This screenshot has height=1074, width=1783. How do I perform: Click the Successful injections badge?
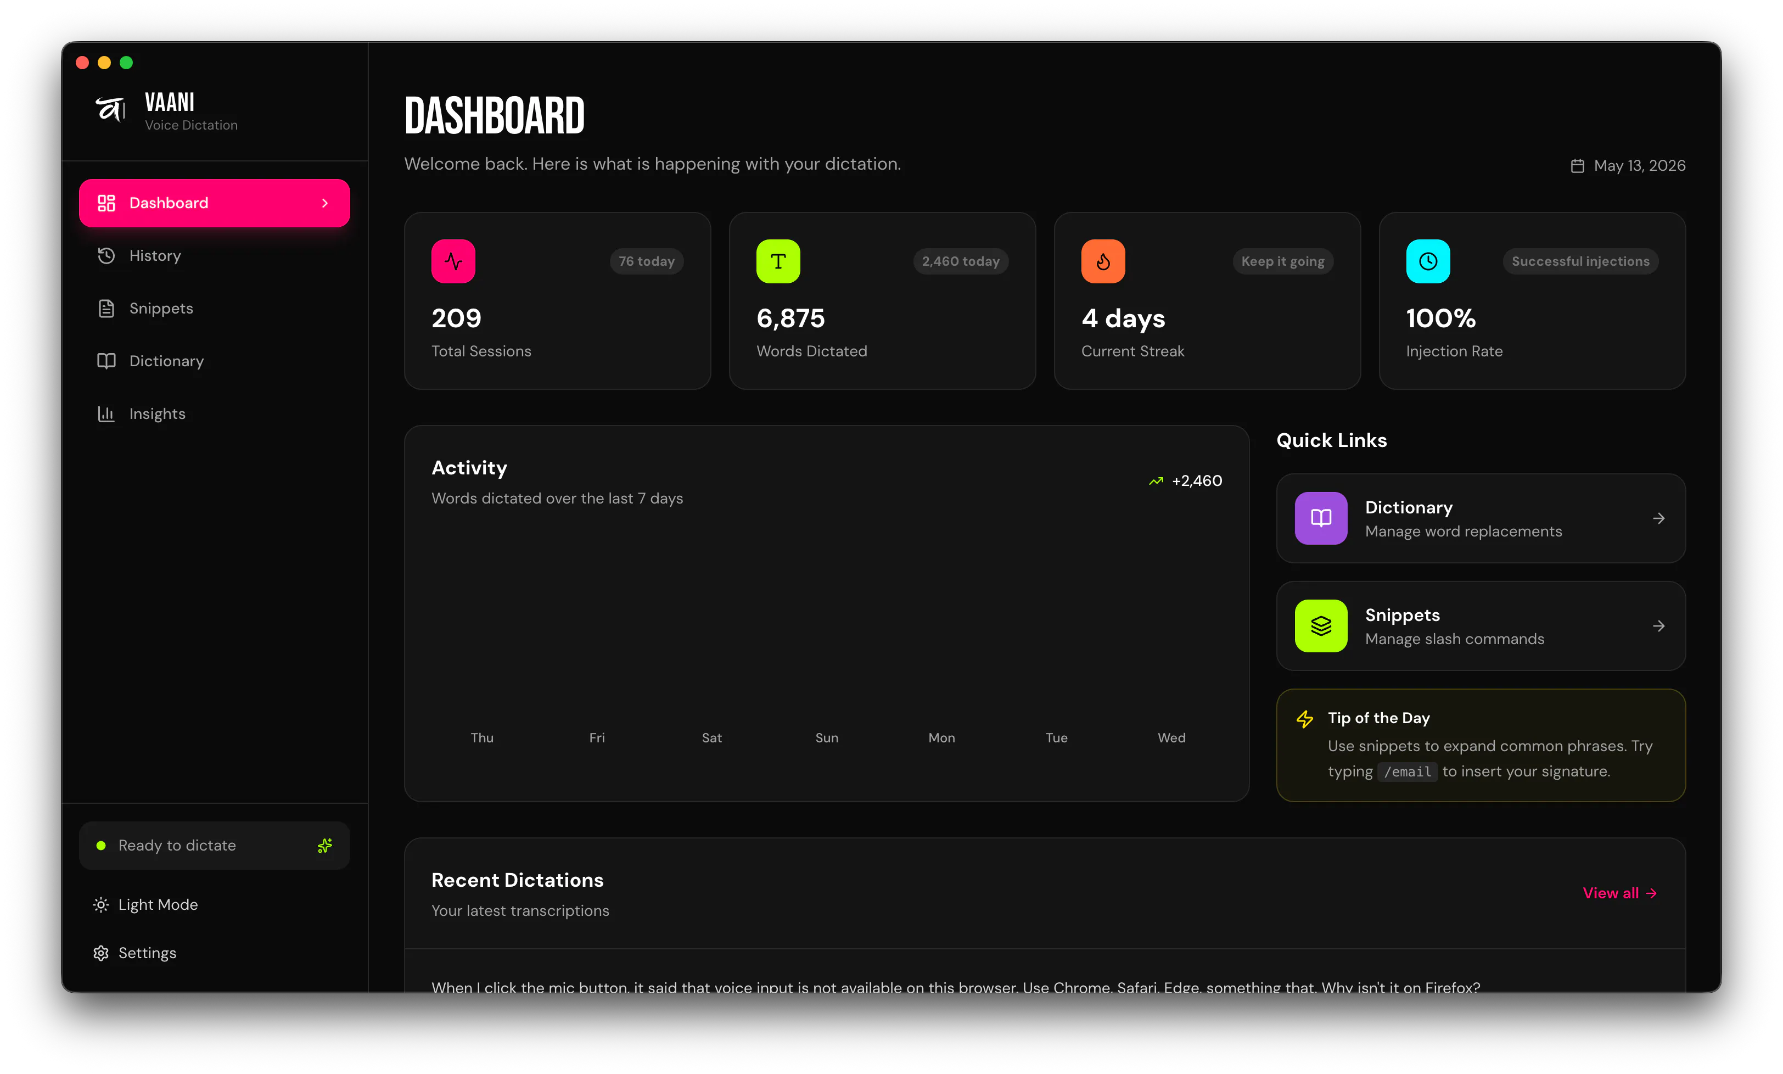1580,261
